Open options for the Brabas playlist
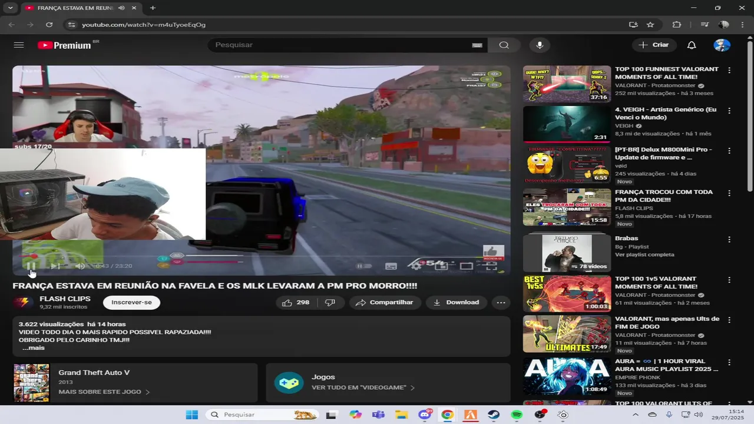754x424 pixels. pos(729,240)
